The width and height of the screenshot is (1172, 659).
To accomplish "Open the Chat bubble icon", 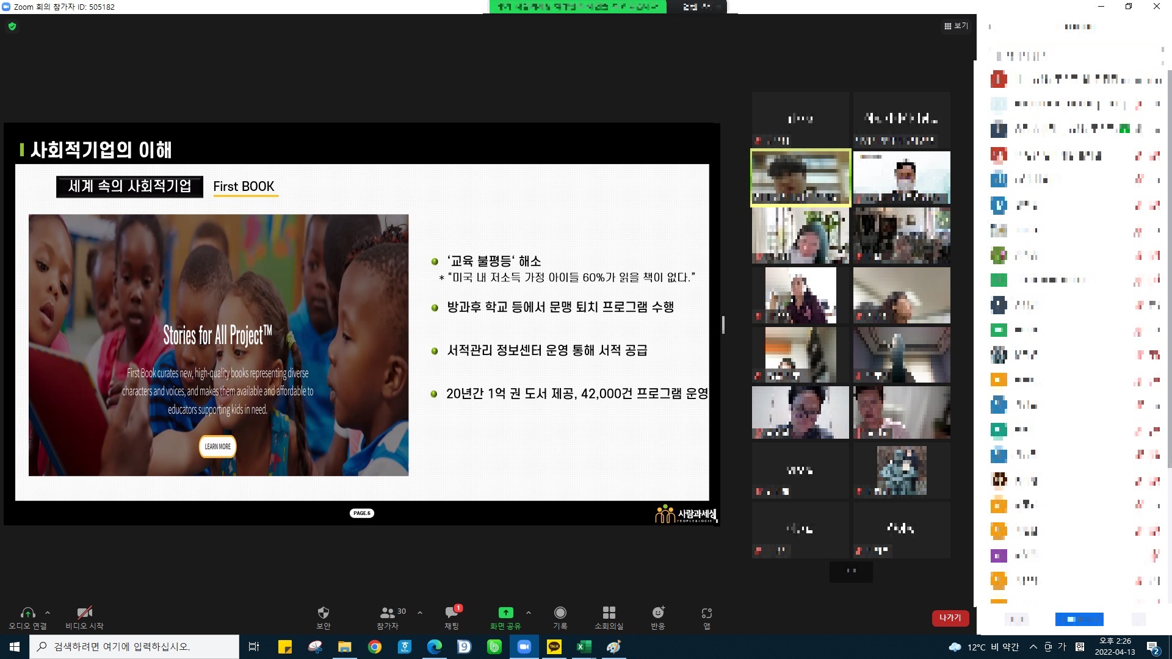I will (452, 613).
